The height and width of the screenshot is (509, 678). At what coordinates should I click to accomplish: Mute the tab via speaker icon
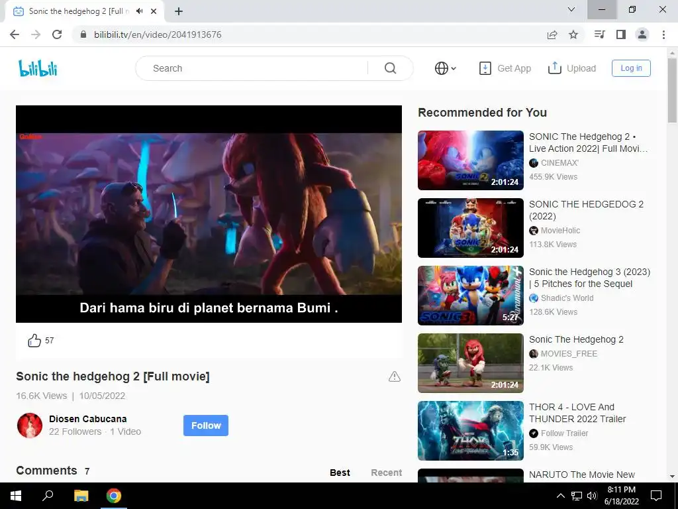(x=139, y=11)
